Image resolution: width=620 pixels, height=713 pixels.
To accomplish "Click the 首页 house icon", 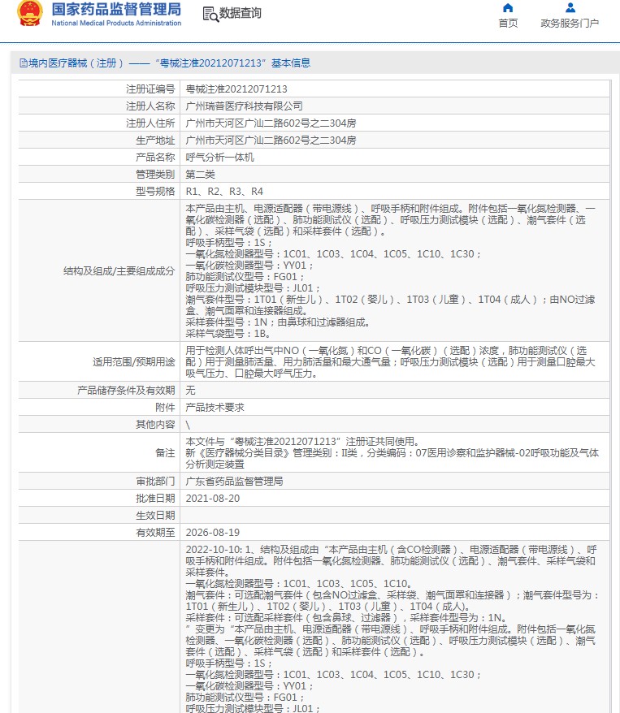I will [508, 8].
